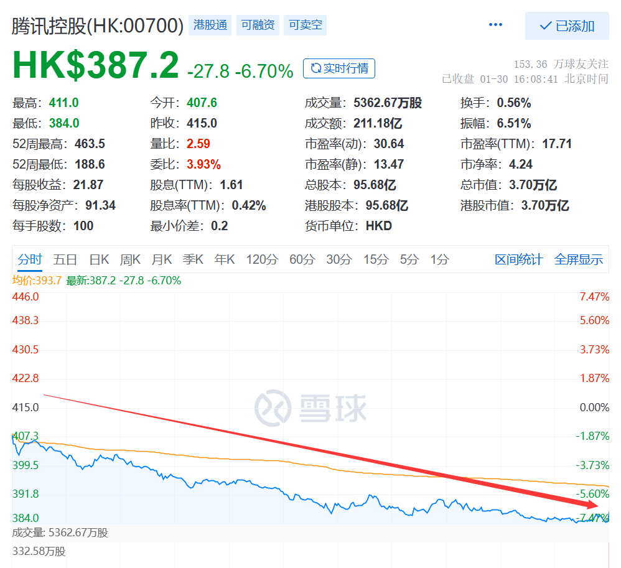This screenshot has height=568, width=621.
Task: Show the 年K chart
Action: click(224, 259)
